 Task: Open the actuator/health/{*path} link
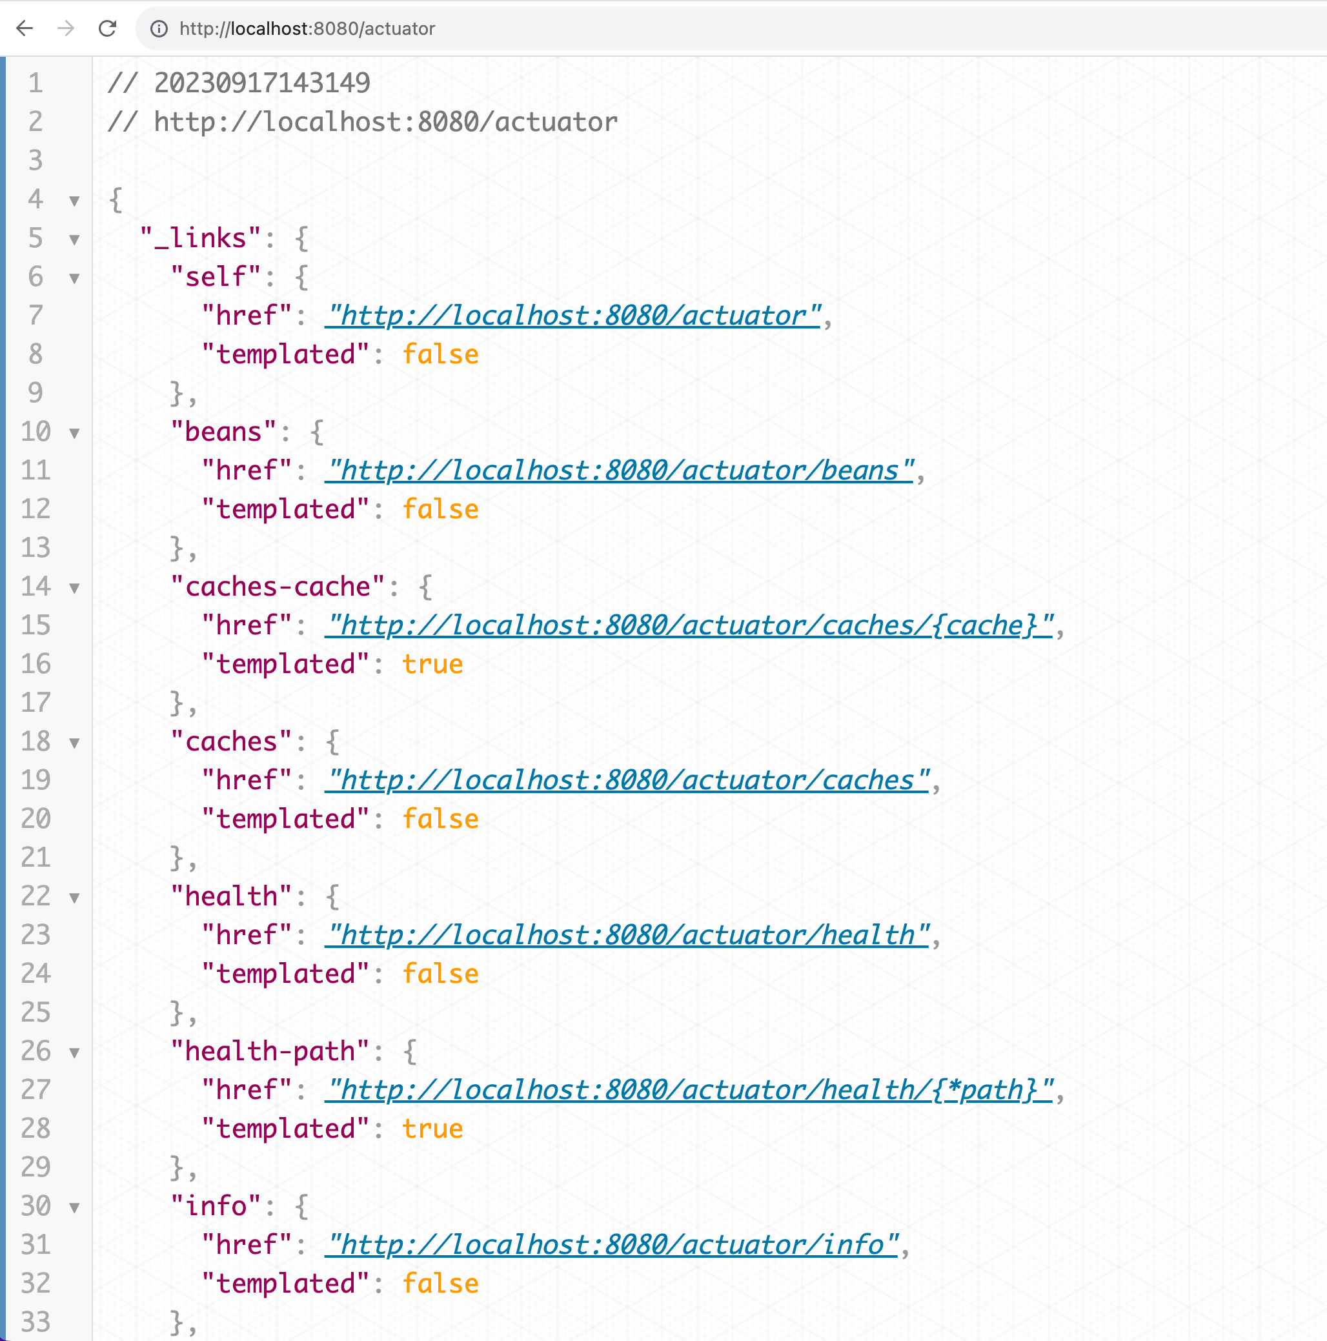point(689,1090)
